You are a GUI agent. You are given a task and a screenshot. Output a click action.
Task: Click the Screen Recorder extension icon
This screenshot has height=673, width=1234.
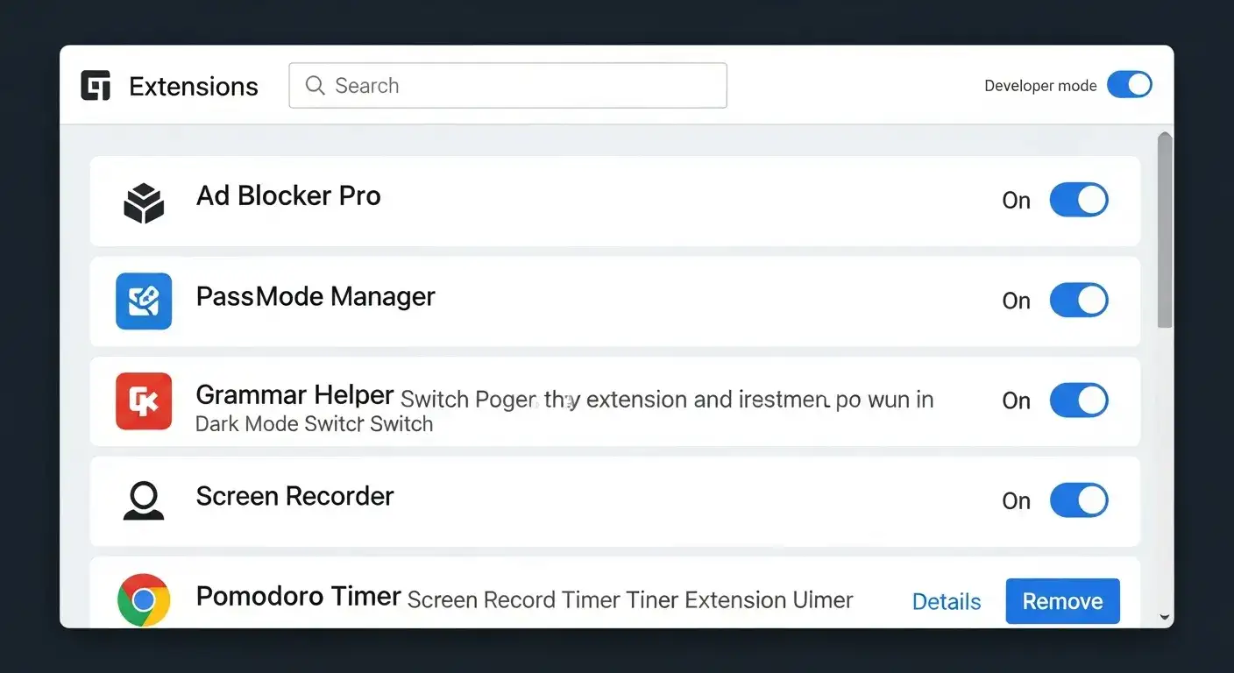pos(143,500)
